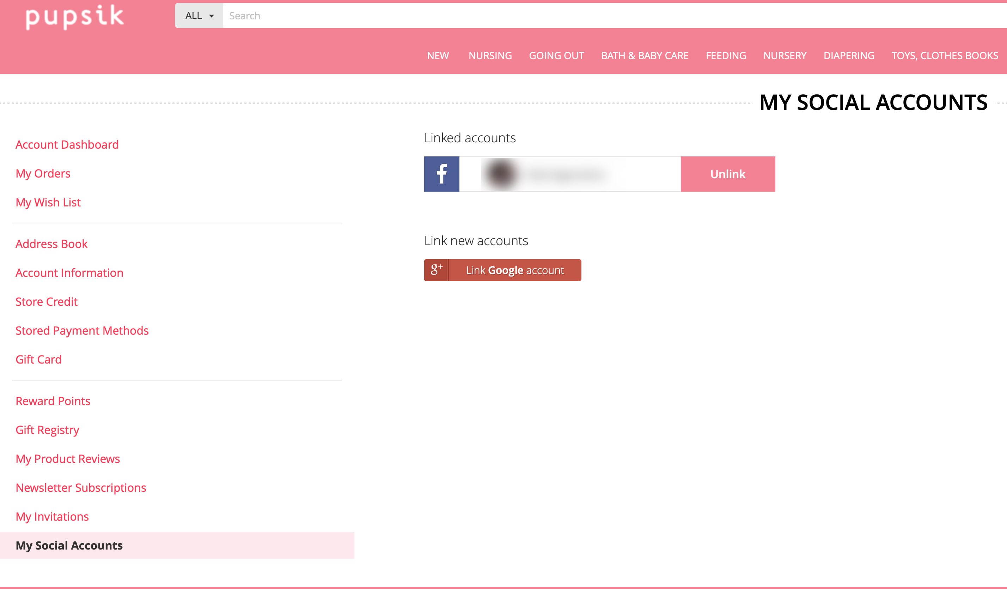Click the Google+ icon on link button
This screenshot has width=1007, height=589.
436,270
